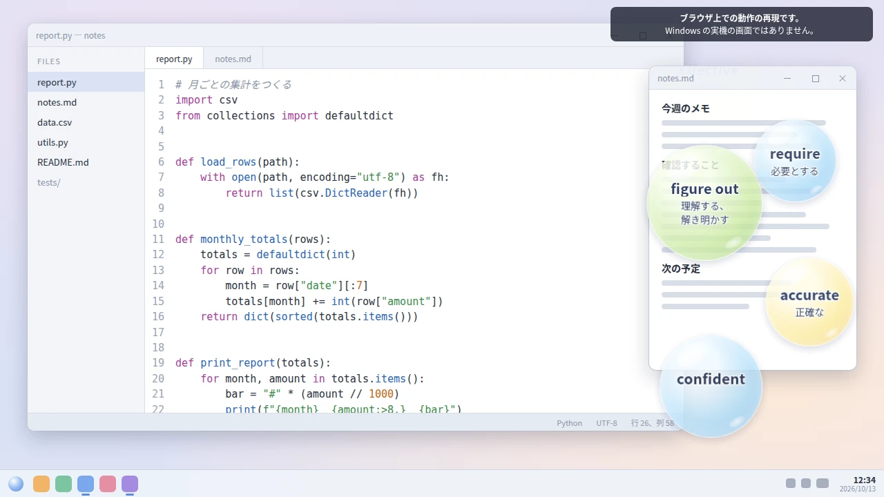Click 'totals = defaultdict(int)' in the editor
The image size is (884, 497).
[x=278, y=255]
